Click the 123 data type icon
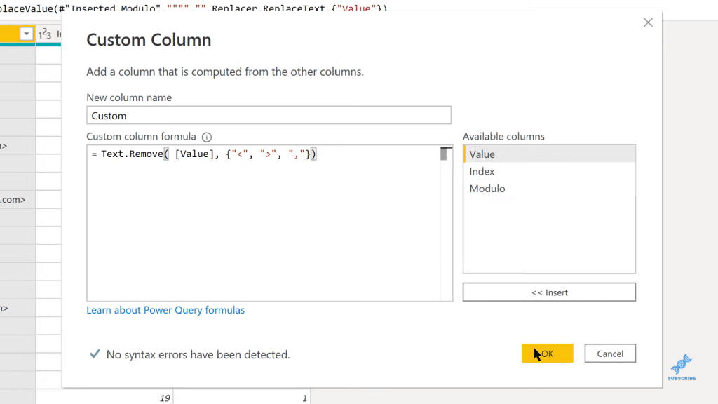The image size is (718, 404). pyautogui.click(x=44, y=34)
